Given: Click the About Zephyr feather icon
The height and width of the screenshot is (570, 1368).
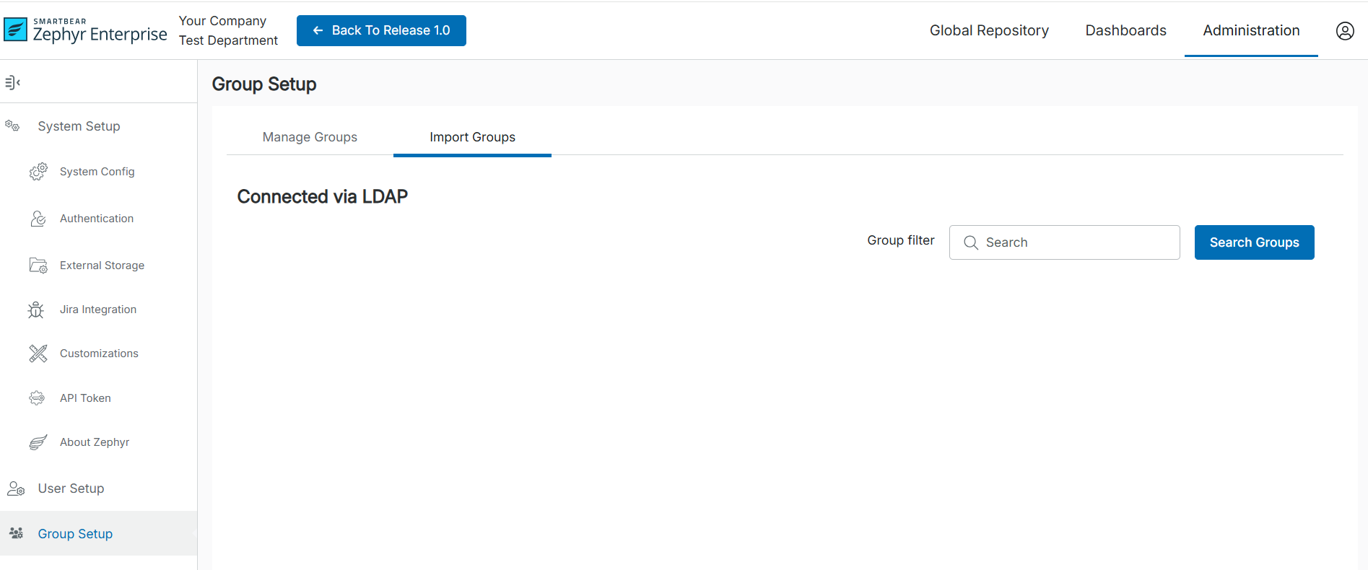Looking at the screenshot, I should [x=38, y=442].
